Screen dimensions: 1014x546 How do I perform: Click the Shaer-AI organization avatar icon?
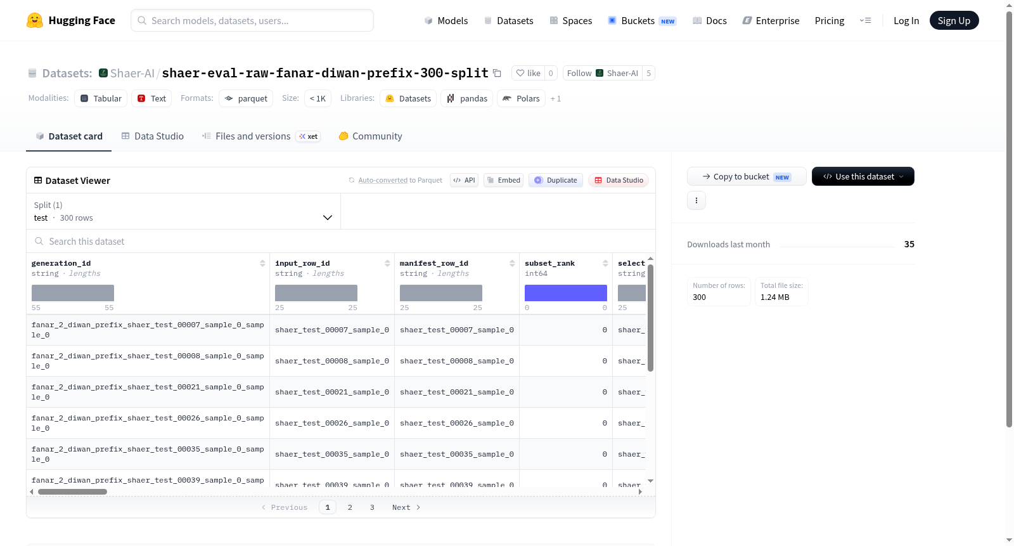coord(103,73)
